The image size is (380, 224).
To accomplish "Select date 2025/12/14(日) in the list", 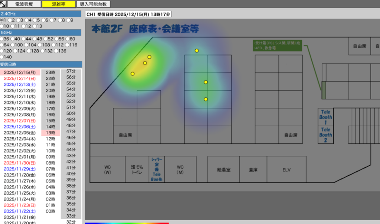I will [20, 79].
